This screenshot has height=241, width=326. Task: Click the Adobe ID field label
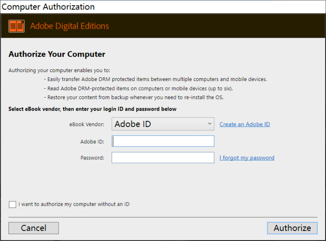pos(92,142)
